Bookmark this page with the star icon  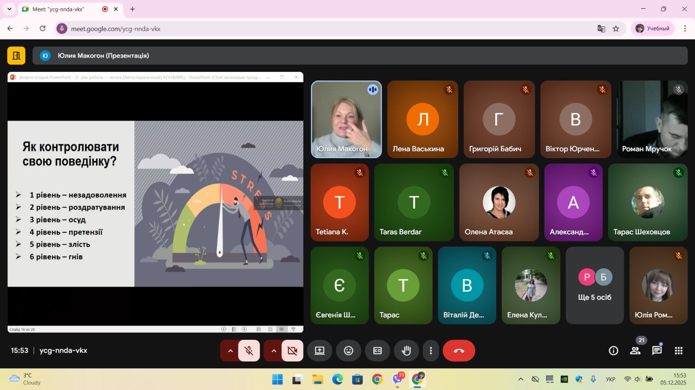[x=616, y=29]
